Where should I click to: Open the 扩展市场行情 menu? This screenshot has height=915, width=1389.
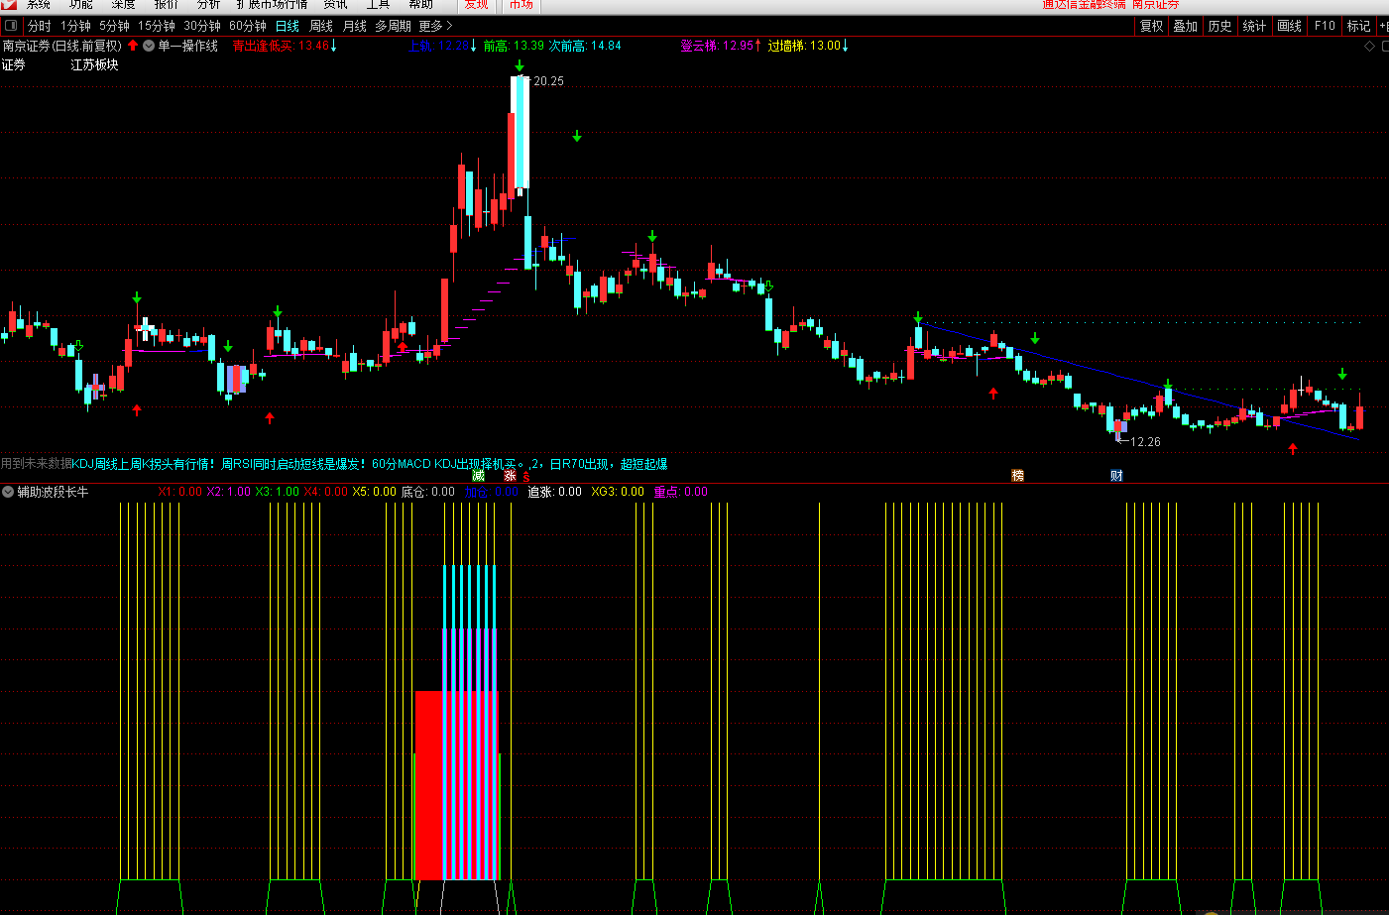point(272,5)
